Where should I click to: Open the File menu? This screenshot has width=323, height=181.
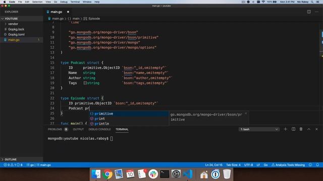tap(20, 2)
